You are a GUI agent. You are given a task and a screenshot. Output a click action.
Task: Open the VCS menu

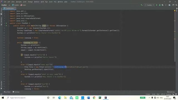point(55,2)
